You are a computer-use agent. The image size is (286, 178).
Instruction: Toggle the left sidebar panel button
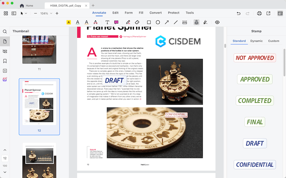(x=14, y=13)
